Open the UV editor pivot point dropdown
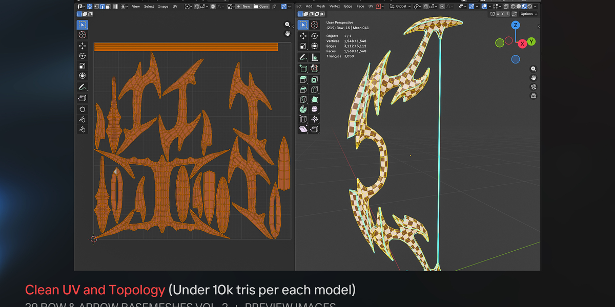The image size is (615, 307). pyautogui.click(x=188, y=6)
